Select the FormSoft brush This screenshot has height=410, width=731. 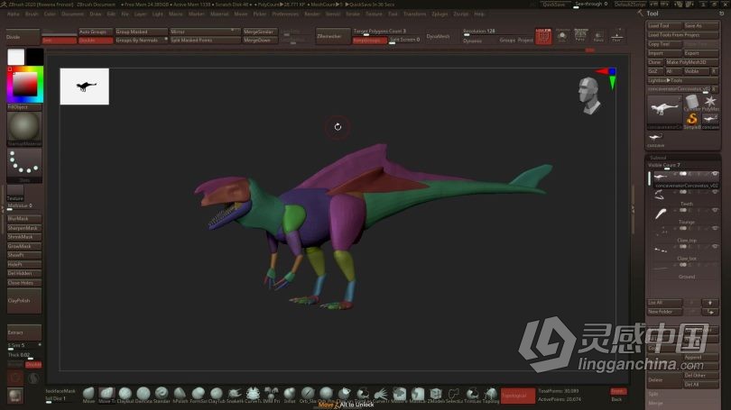[x=199, y=394]
